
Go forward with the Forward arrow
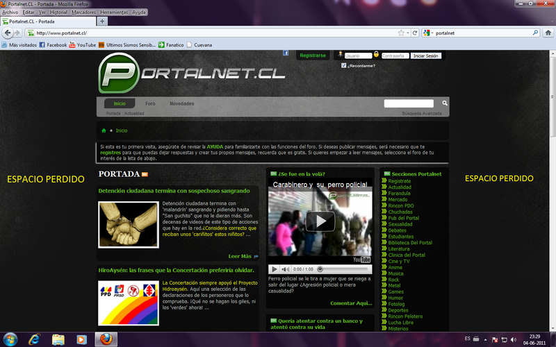coord(17,33)
